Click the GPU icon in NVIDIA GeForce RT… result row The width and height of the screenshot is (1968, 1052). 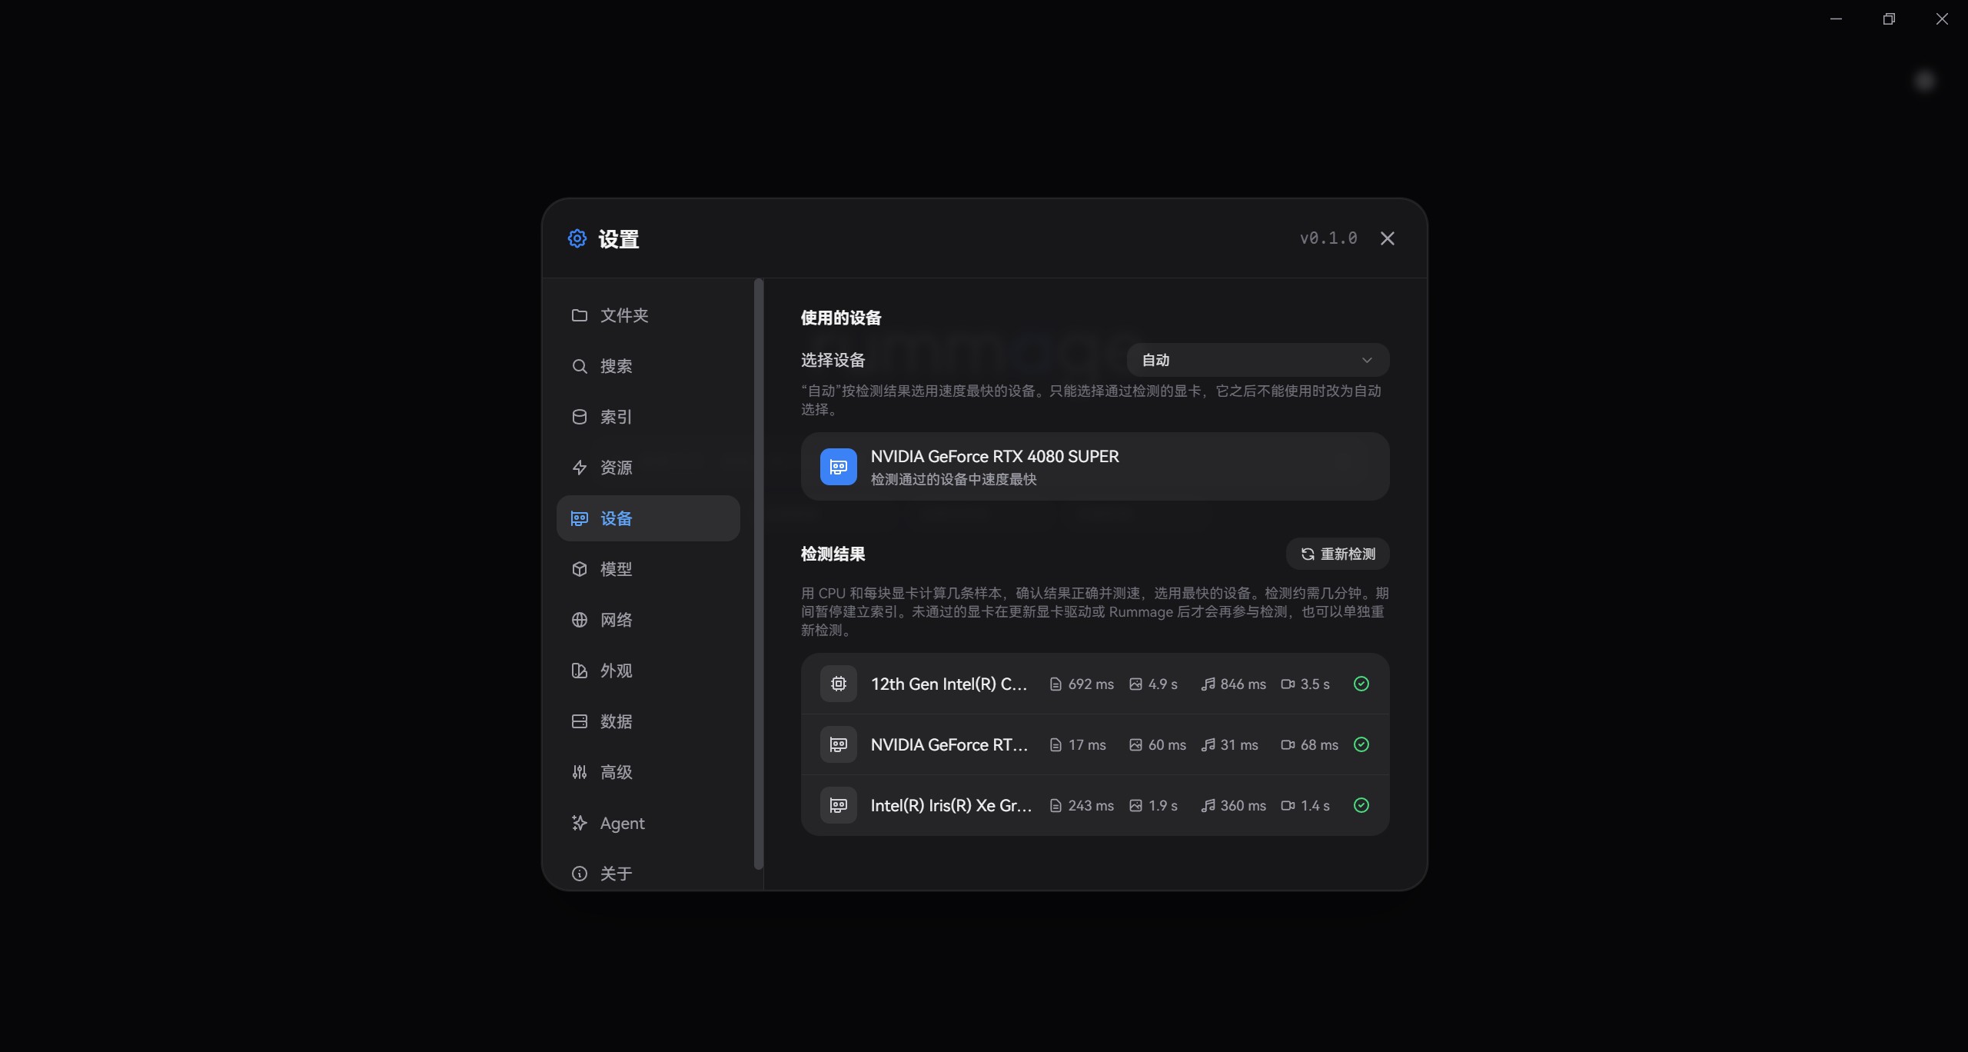838,744
